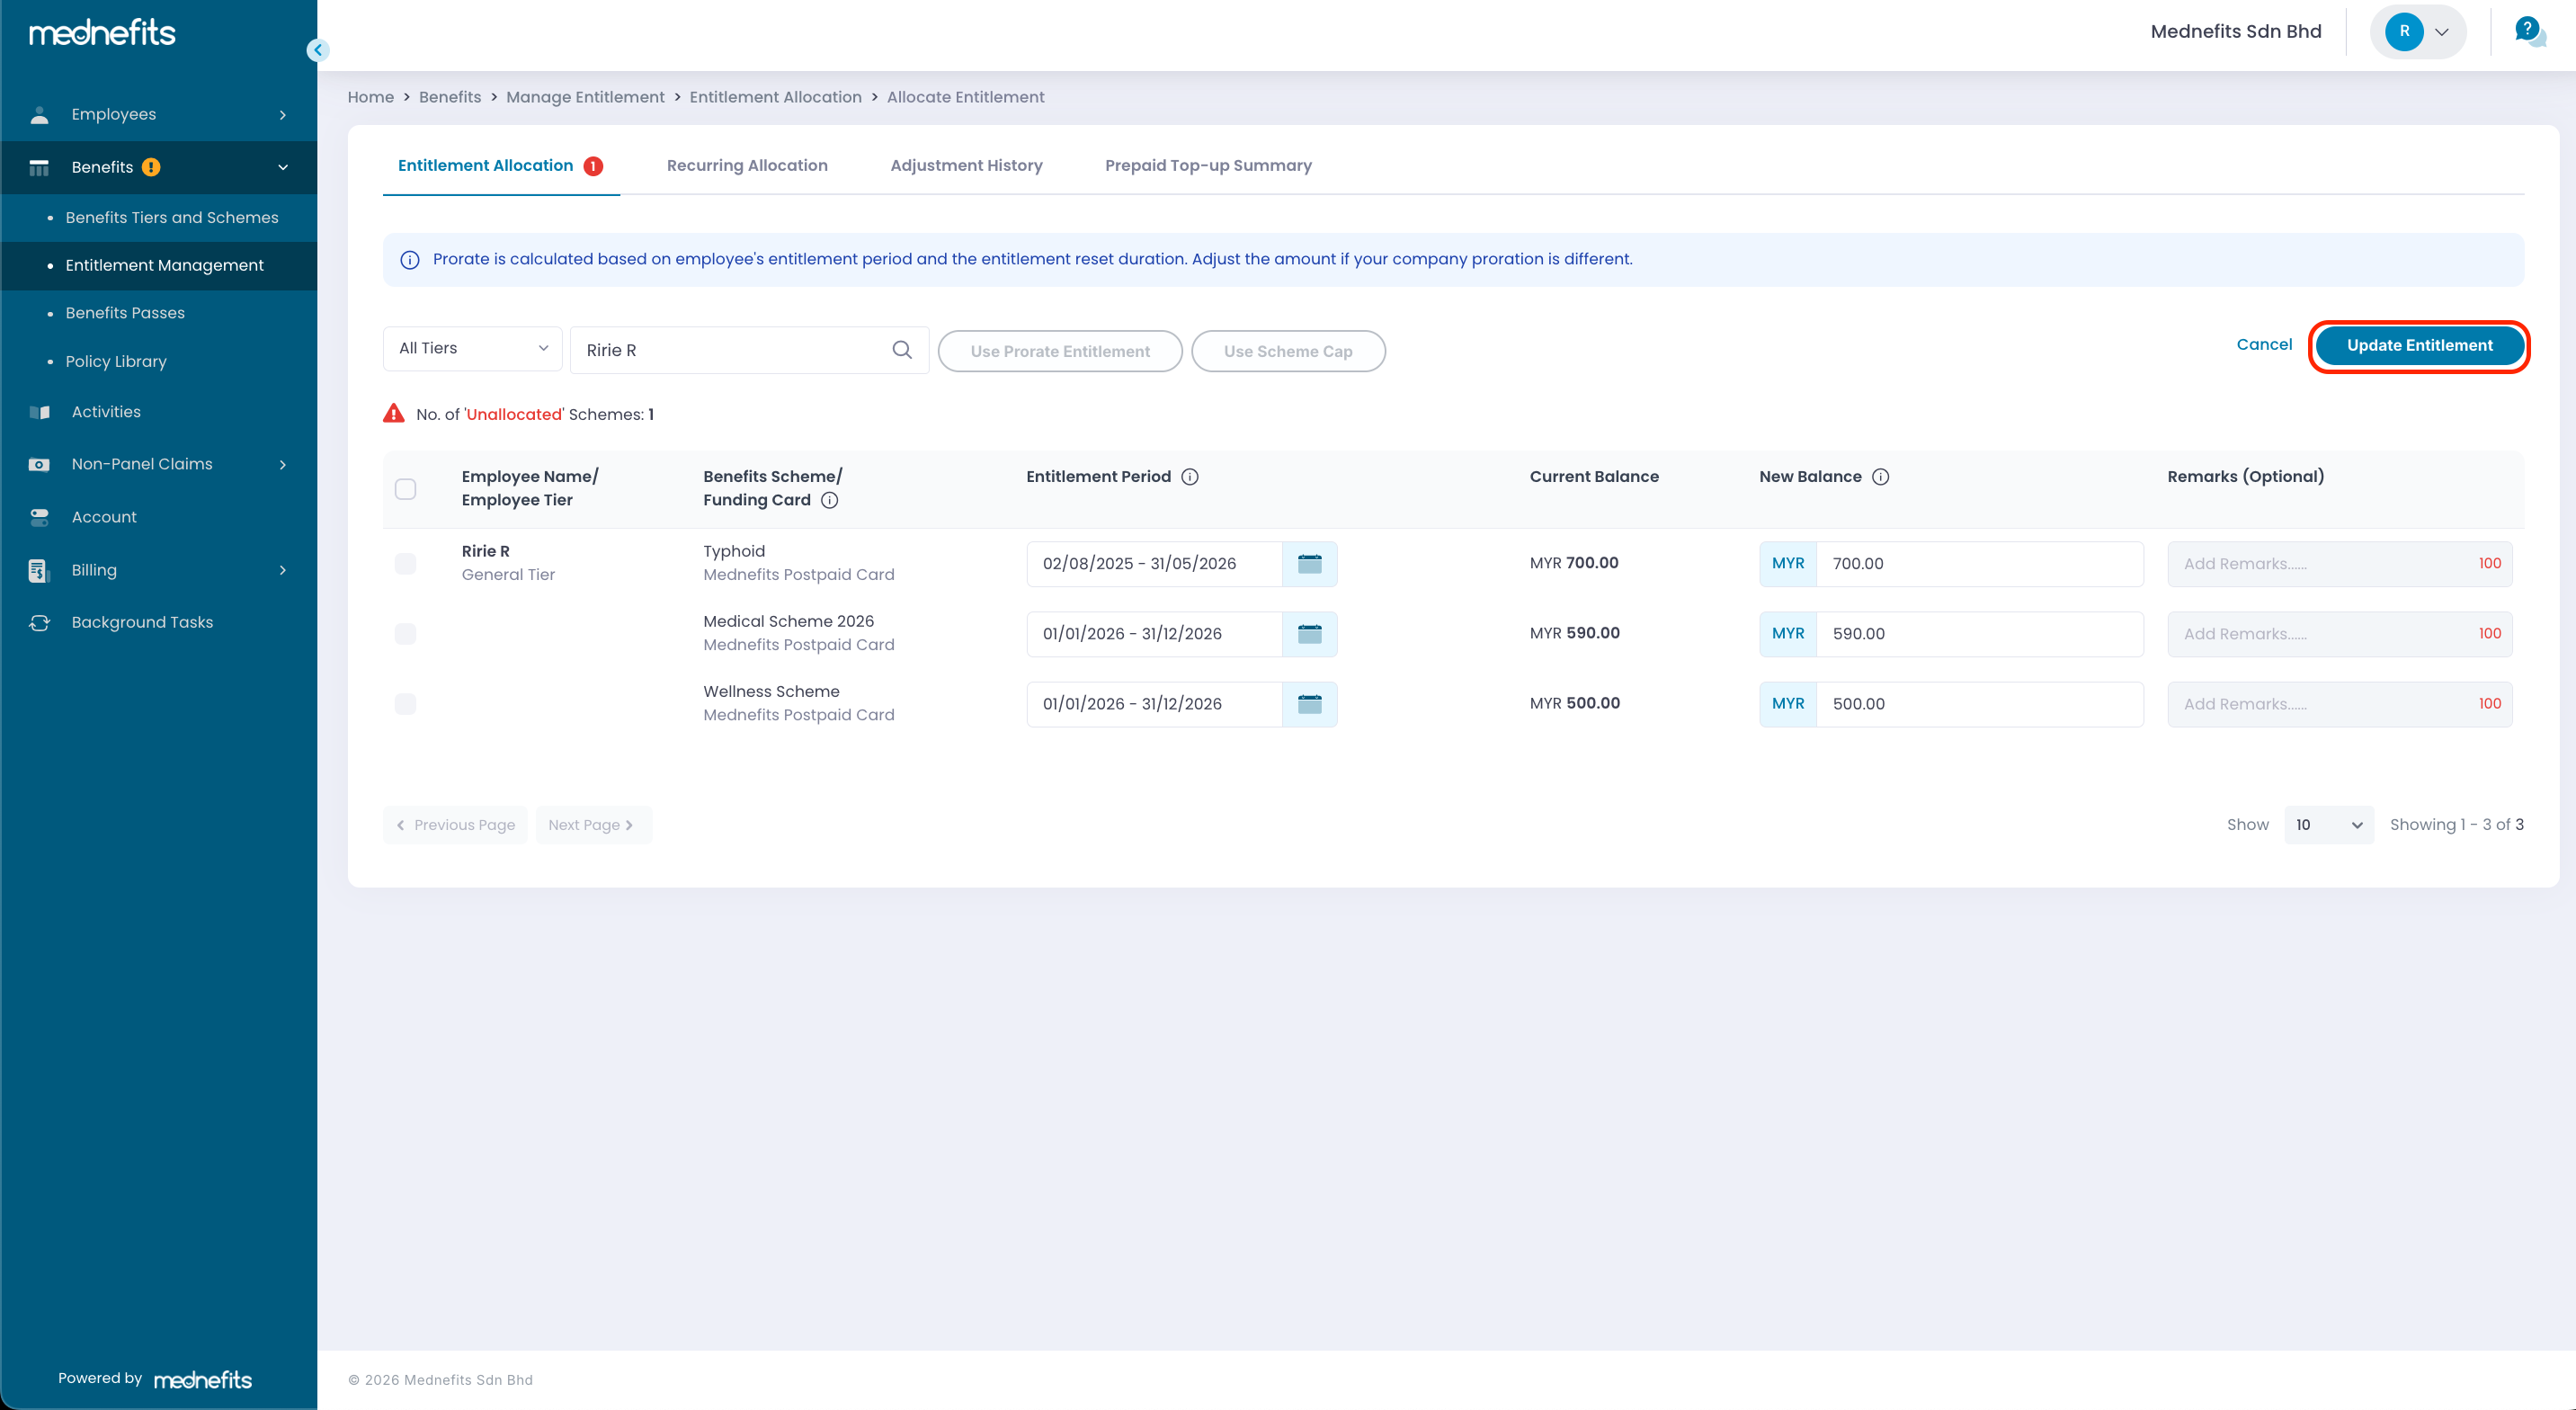Open calendar picker for Typhoid entitlement period
This screenshot has width=2576, height=1410.
pyautogui.click(x=1309, y=564)
